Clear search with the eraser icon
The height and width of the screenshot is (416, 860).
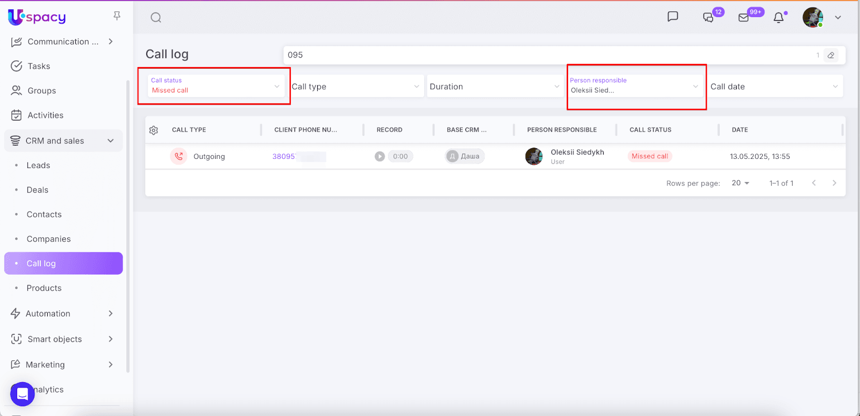pyautogui.click(x=831, y=55)
